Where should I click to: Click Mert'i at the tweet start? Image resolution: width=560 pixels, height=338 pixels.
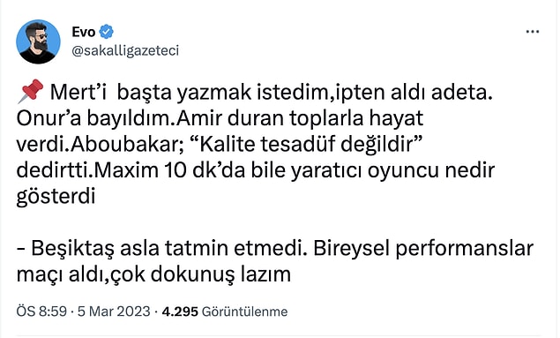[78, 92]
